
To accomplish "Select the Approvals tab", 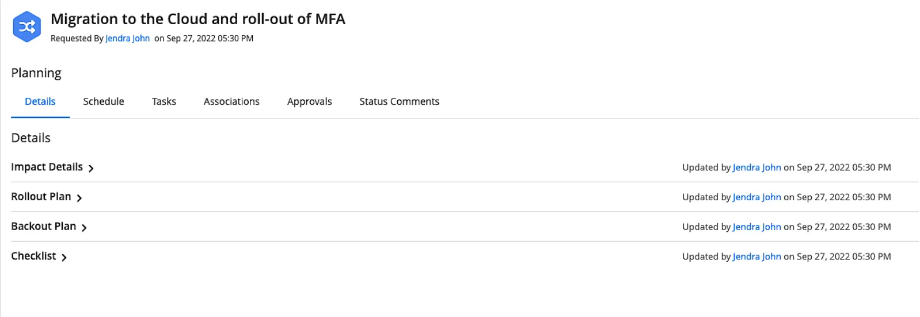I will pos(309,102).
